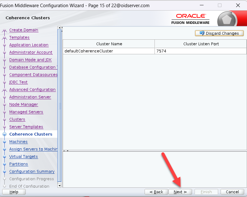
Task: Click the Next button
Action: click(180, 192)
